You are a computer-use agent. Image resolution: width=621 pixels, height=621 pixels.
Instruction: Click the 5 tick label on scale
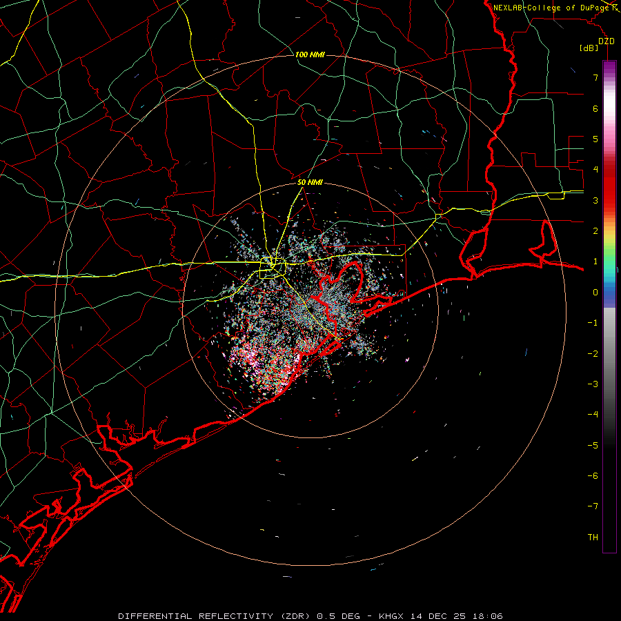pyautogui.click(x=595, y=139)
